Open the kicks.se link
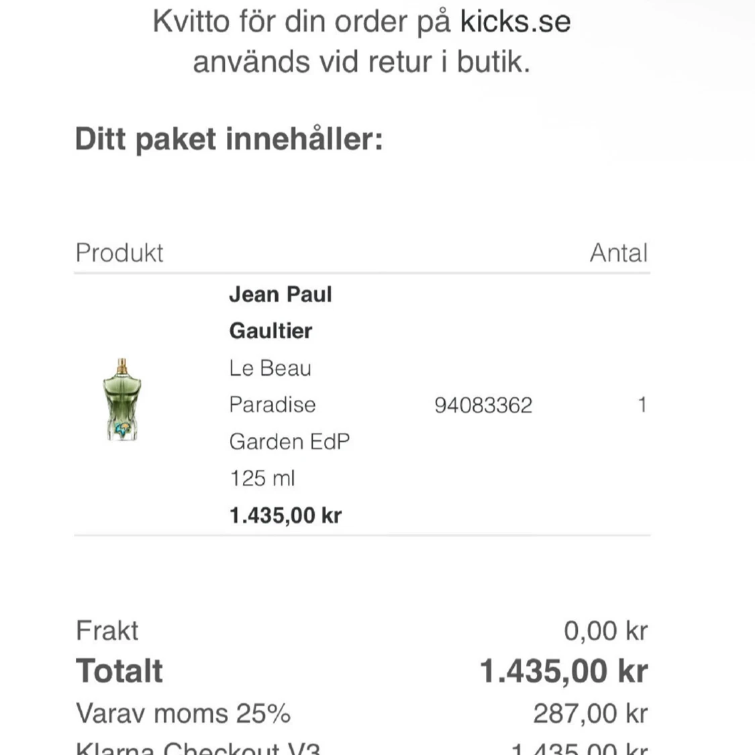Viewport: 755px width, 755px height. (515, 21)
